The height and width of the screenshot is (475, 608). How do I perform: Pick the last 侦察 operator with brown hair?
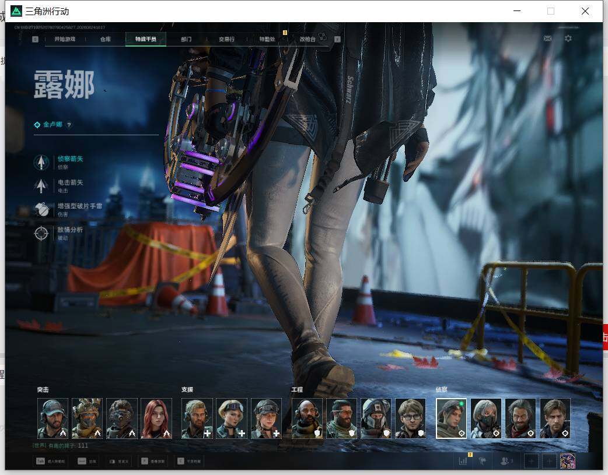coord(555,418)
